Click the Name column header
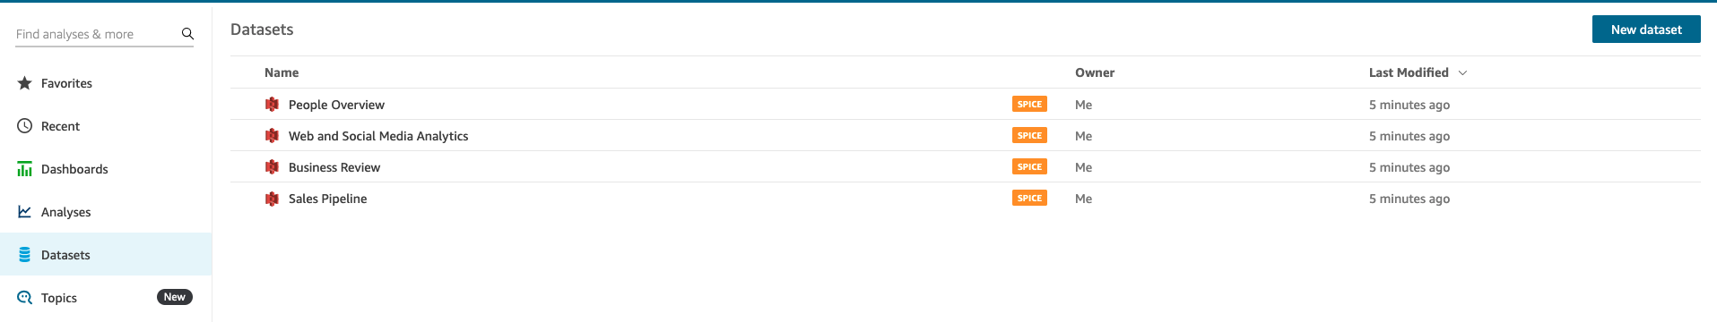The width and height of the screenshot is (1717, 322). (x=282, y=72)
